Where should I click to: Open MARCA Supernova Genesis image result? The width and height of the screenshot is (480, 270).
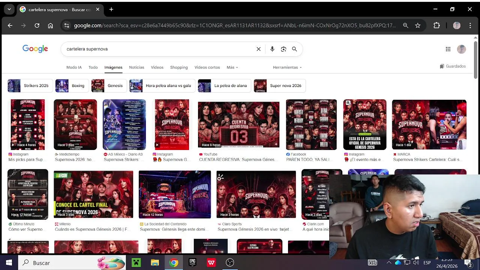pyautogui.click(x=429, y=124)
